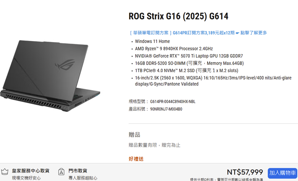Click the ROG eye logo on laptop lid
The image size is (298, 181).
(65, 65)
